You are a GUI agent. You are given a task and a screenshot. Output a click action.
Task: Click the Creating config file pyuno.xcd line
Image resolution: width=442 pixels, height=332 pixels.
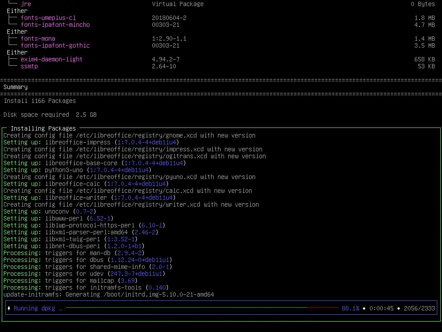coord(129,177)
